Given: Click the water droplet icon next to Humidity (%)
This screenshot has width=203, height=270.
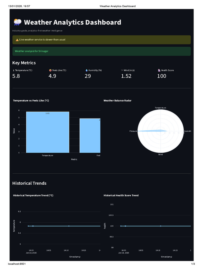Looking at the screenshot, I should point(86,70).
